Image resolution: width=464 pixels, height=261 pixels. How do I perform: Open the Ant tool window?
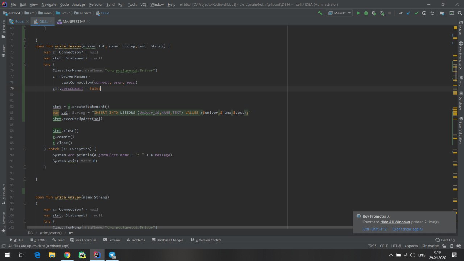point(460,81)
